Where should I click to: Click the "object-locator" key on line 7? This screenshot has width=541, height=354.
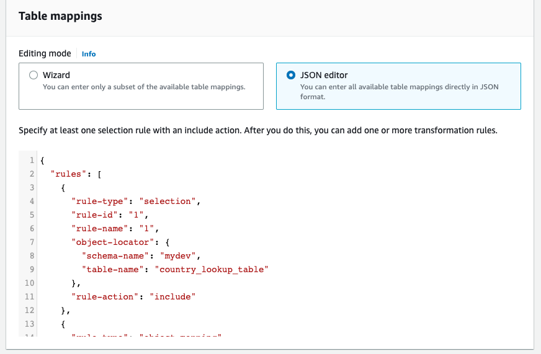click(107, 242)
